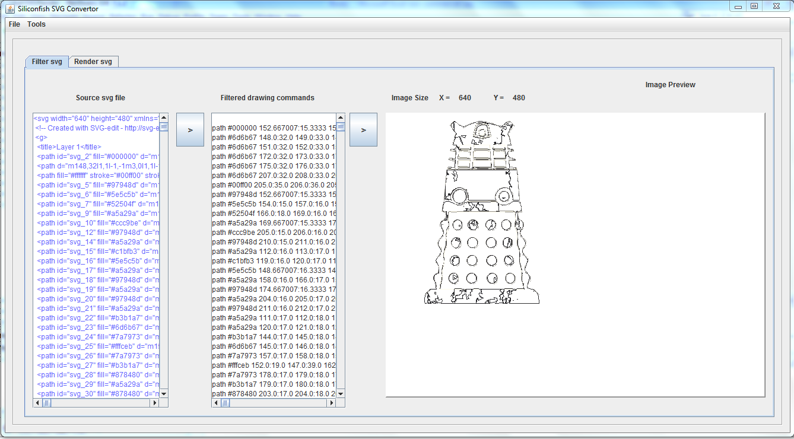The width and height of the screenshot is (794, 439).
Task: Switch to the Render svg tab
Action: pos(93,62)
